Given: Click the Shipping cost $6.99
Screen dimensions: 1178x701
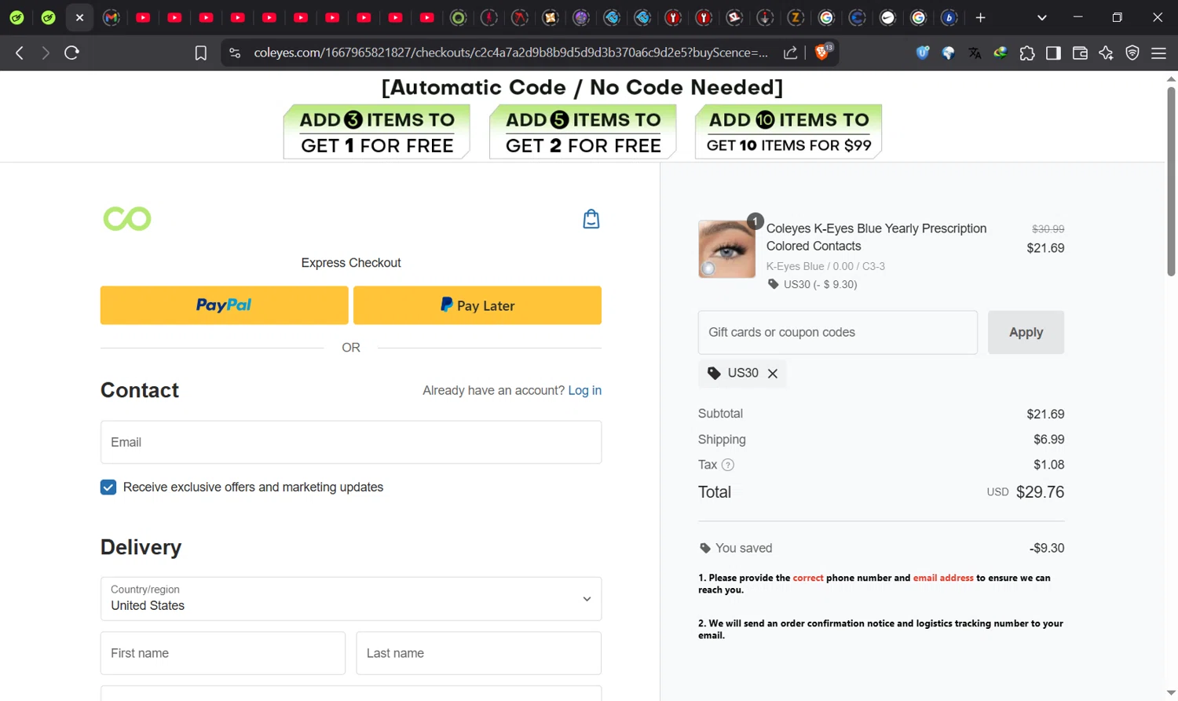Looking at the screenshot, I should click(x=1049, y=440).
